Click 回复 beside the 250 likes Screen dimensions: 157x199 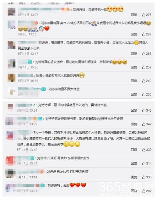click(134, 94)
